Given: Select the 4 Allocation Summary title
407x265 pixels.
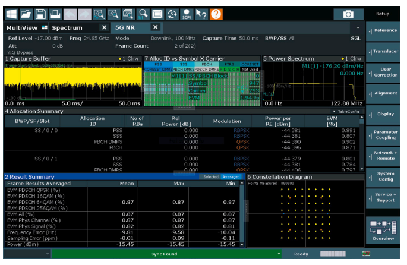Looking at the screenshot, I should click(x=34, y=111).
